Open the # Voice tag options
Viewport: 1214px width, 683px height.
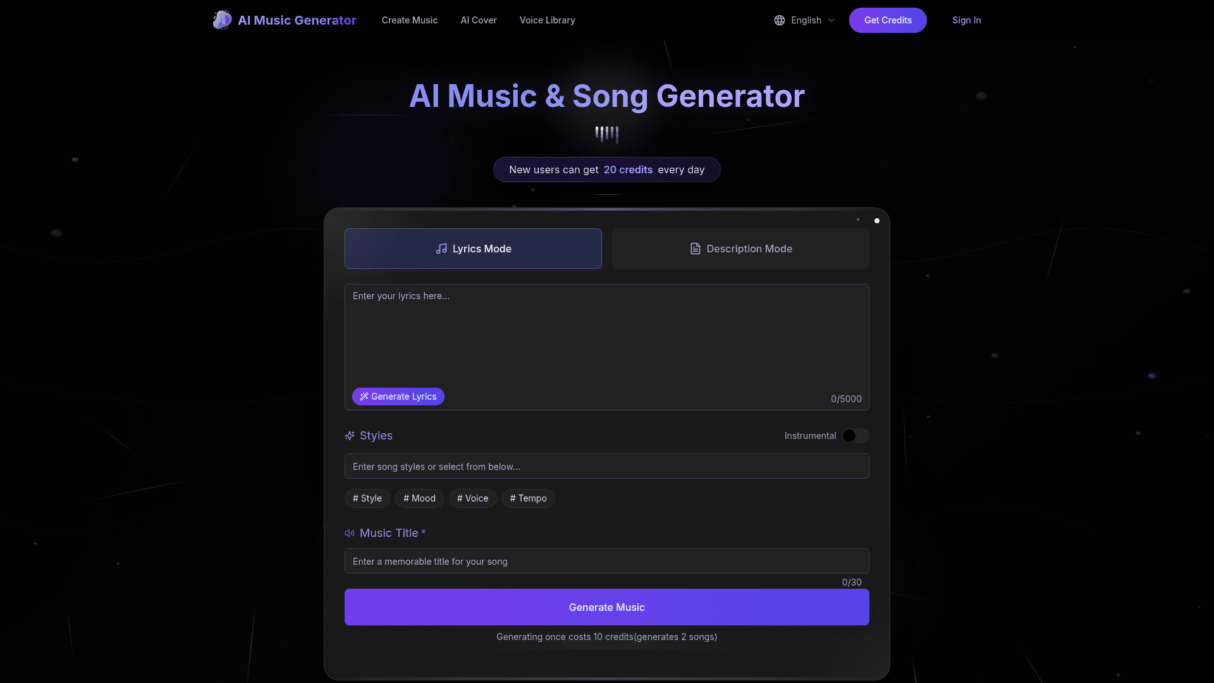tap(473, 498)
